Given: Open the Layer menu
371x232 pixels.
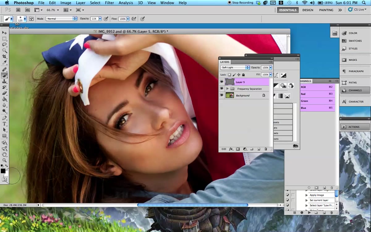Looking at the screenshot, I should click(80, 3).
